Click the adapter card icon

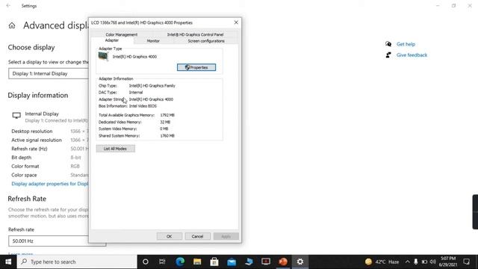[x=103, y=56]
